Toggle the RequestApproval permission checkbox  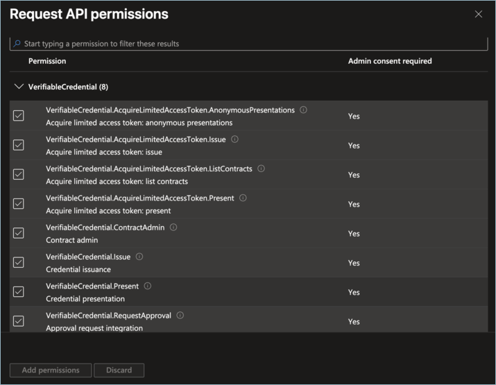tap(19, 321)
